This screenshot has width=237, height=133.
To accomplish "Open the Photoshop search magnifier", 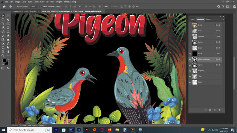I will (223, 7).
